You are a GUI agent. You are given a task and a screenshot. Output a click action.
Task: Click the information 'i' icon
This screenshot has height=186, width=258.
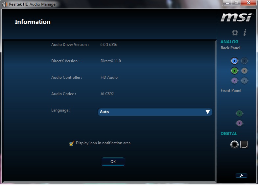click(245, 32)
